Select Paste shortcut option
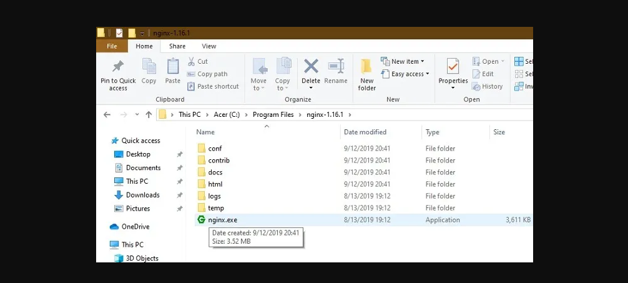Image resolution: width=628 pixels, height=283 pixels. tap(213, 86)
